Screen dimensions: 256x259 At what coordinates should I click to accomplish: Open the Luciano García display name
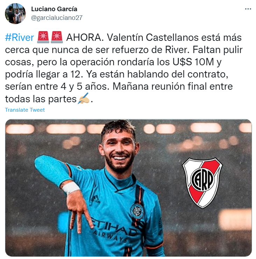(x=54, y=9)
